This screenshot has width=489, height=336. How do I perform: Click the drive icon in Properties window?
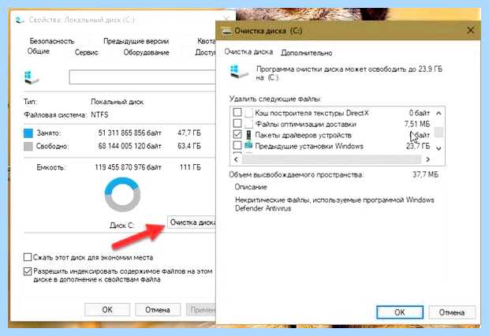pos(32,77)
